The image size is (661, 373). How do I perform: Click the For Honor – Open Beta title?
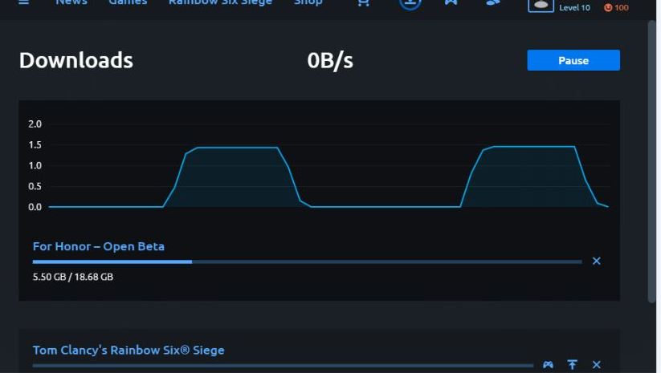point(98,246)
